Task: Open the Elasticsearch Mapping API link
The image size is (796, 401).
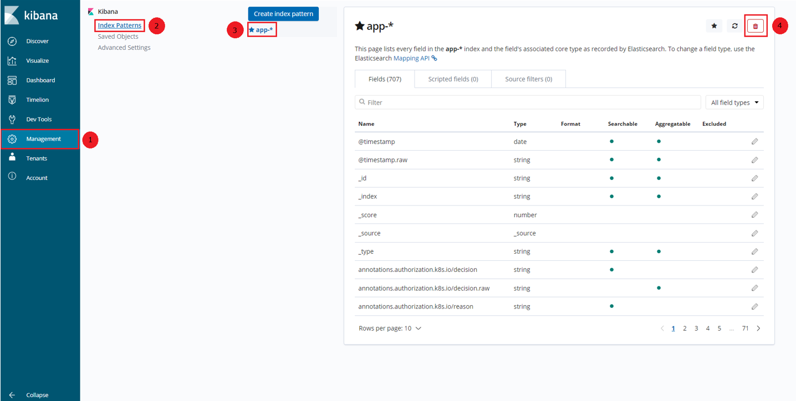Action: pos(415,58)
